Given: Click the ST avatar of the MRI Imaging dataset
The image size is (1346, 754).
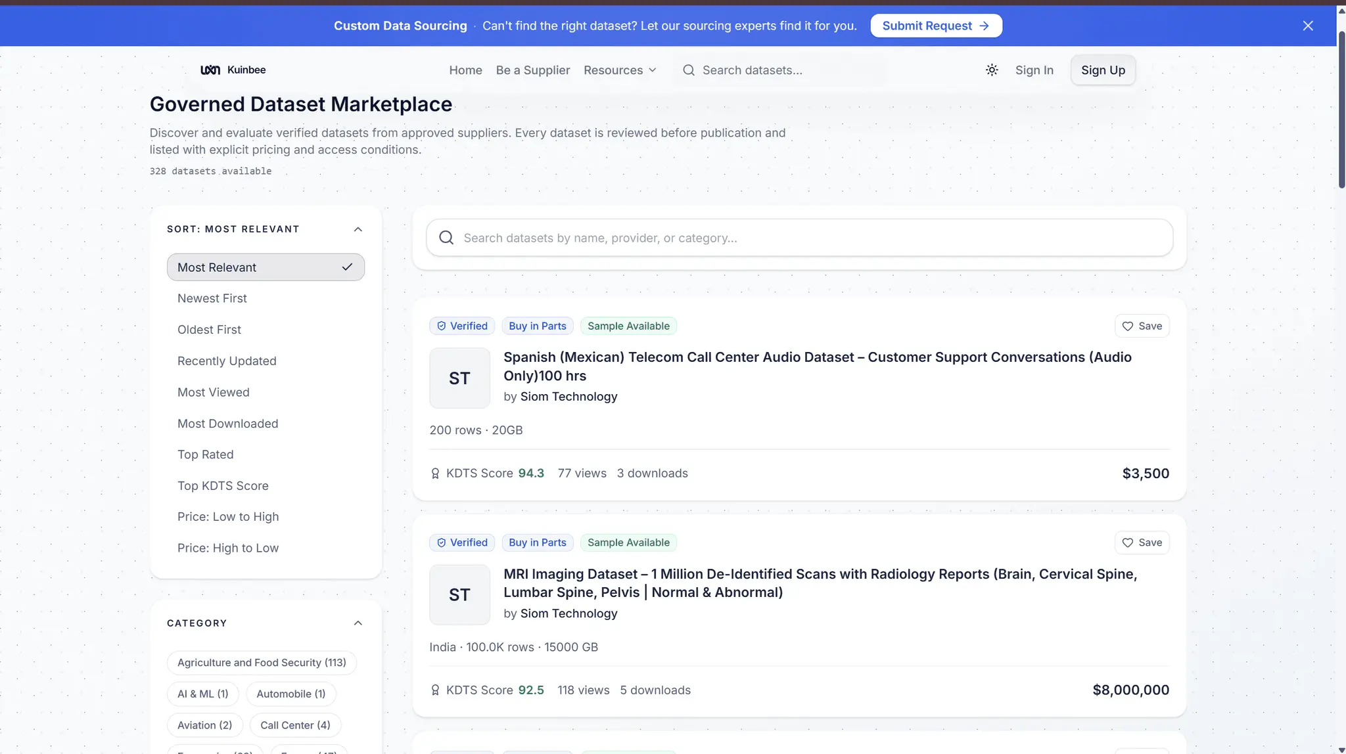Looking at the screenshot, I should pyautogui.click(x=459, y=595).
